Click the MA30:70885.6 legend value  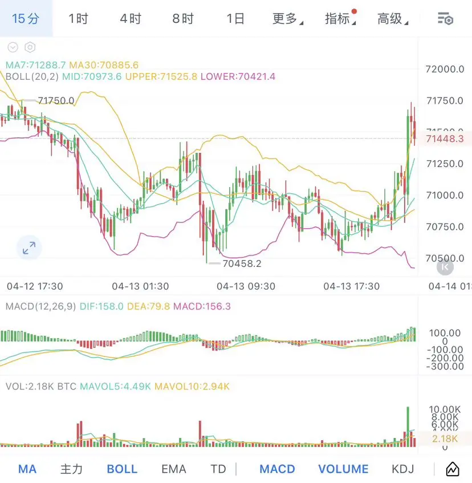click(104, 65)
